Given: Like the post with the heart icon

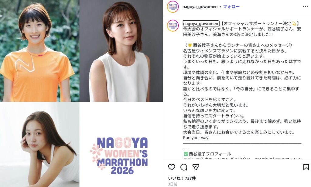Looking at the screenshot, I should pos(172,167).
